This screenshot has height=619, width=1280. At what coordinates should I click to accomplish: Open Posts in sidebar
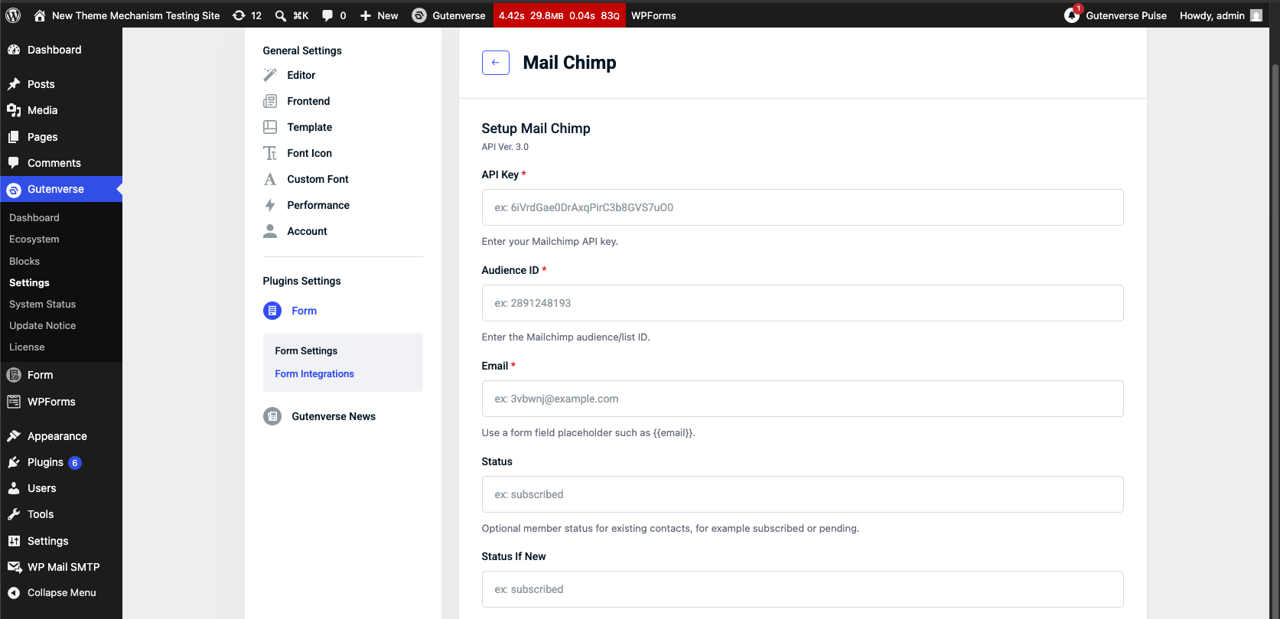click(x=61, y=84)
